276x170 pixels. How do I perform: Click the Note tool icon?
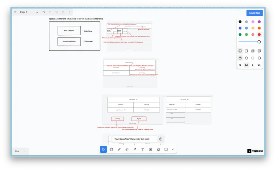(151, 149)
